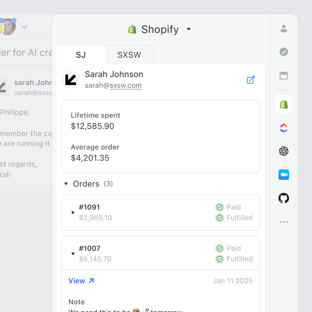Show more integrations via three dots
Screen dimensions: 312x312
click(284, 222)
